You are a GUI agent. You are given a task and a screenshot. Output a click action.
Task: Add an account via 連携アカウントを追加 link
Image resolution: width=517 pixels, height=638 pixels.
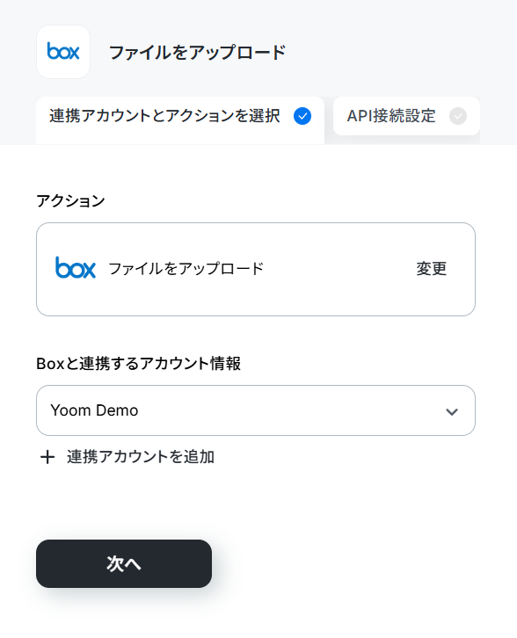click(141, 457)
